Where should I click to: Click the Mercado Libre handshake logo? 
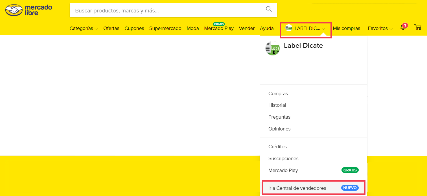[29, 10]
